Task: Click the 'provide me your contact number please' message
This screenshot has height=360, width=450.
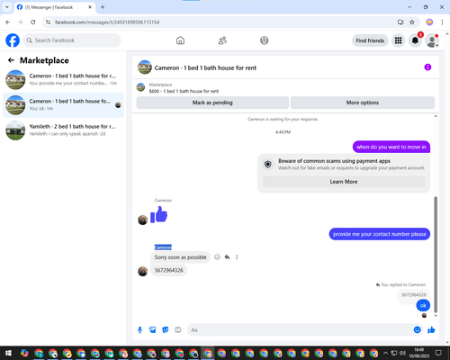Action: [x=380, y=234]
